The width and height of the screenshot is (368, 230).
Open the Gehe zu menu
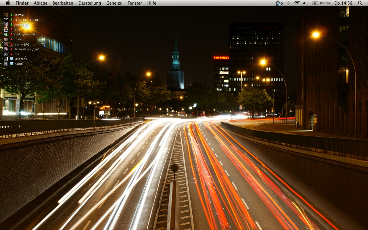(114, 3)
